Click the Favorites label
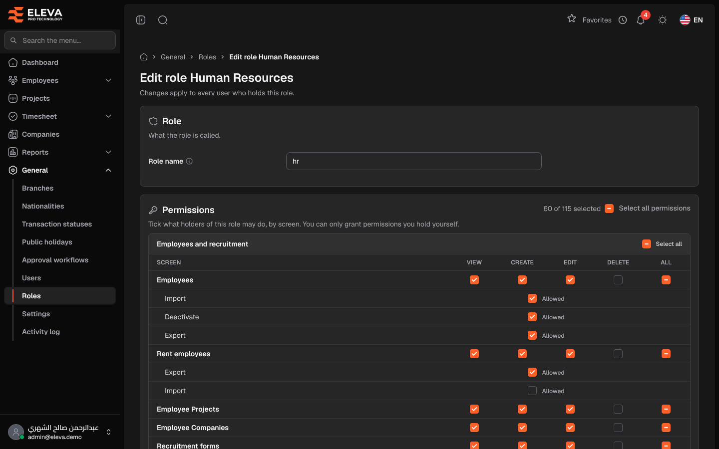This screenshot has height=449, width=719. (597, 20)
